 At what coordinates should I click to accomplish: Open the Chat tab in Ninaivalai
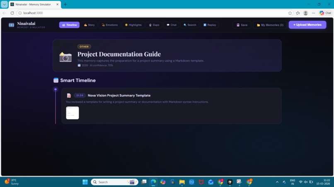(x=172, y=25)
